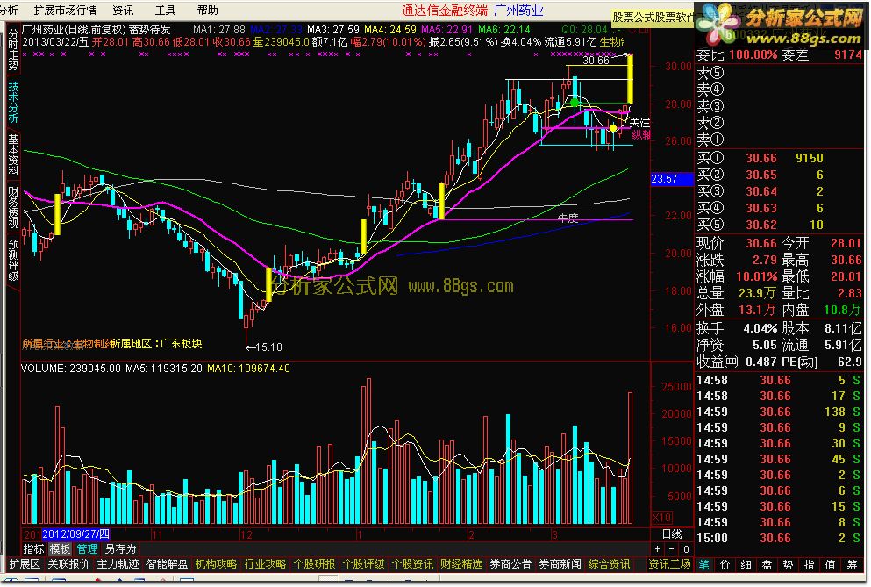Click the 委比 100.00% value

click(753, 55)
